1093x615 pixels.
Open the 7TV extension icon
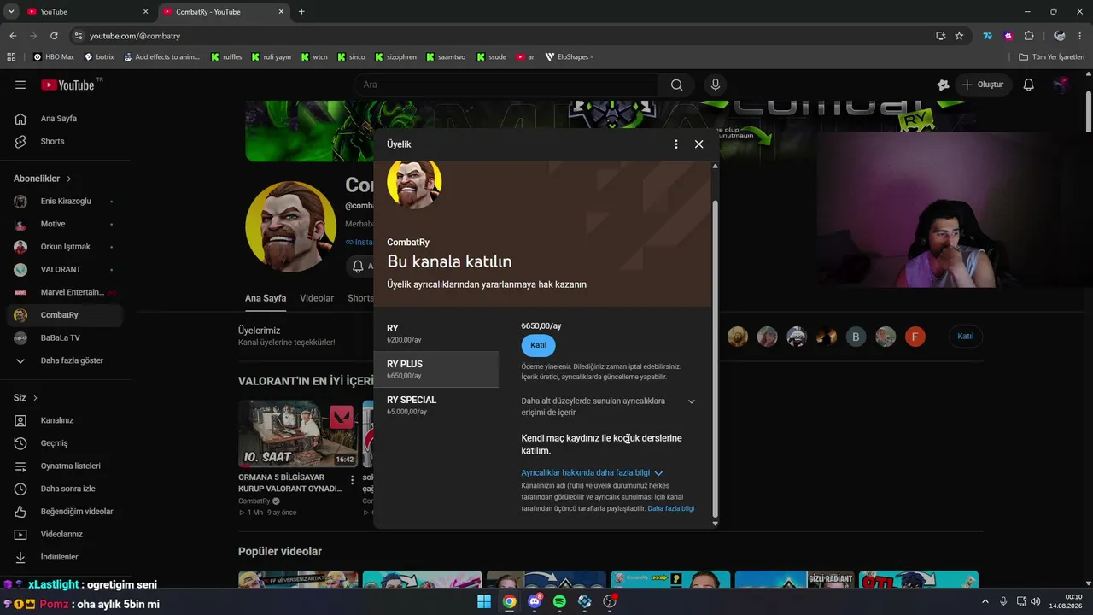click(988, 36)
